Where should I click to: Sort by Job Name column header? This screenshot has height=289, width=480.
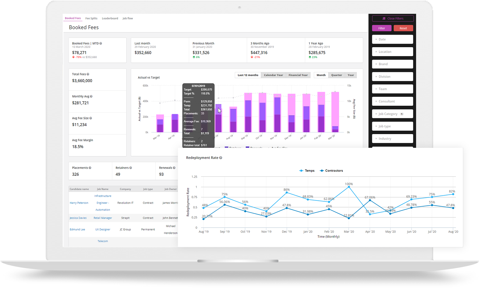point(103,189)
